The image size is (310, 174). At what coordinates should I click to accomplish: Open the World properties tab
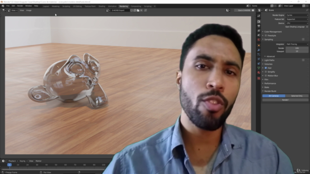click(x=259, y=40)
